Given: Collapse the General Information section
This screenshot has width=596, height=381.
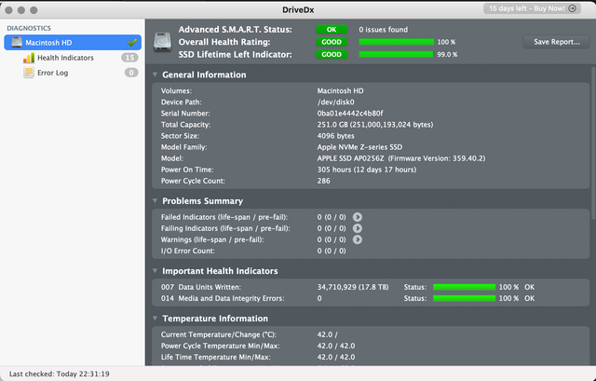Looking at the screenshot, I should pyautogui.click(x=155, y=75).
